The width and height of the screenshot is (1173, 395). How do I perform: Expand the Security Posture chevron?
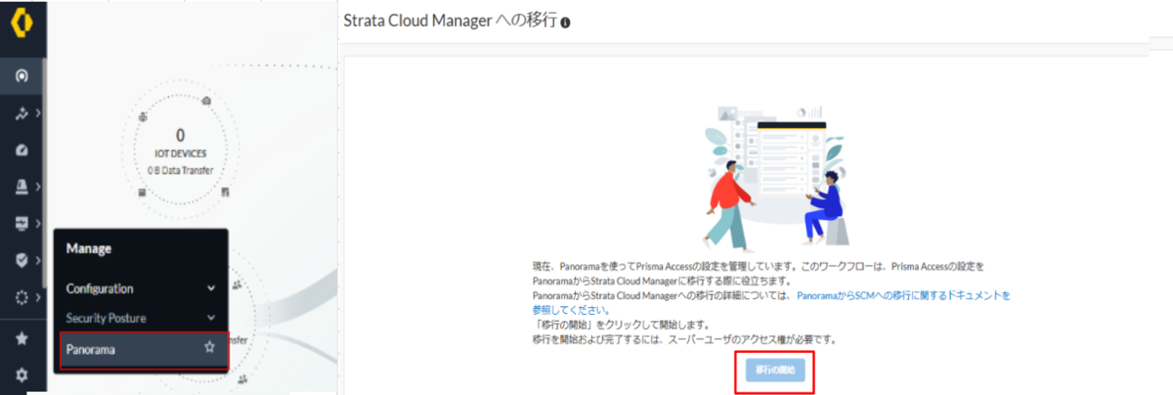tap(211, 318)
